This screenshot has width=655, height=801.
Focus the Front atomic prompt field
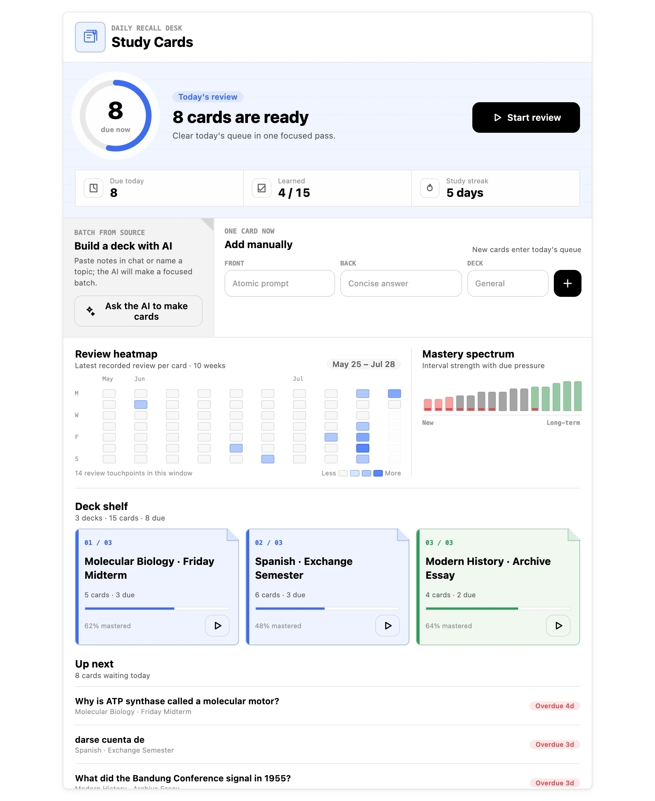point(279,283)
